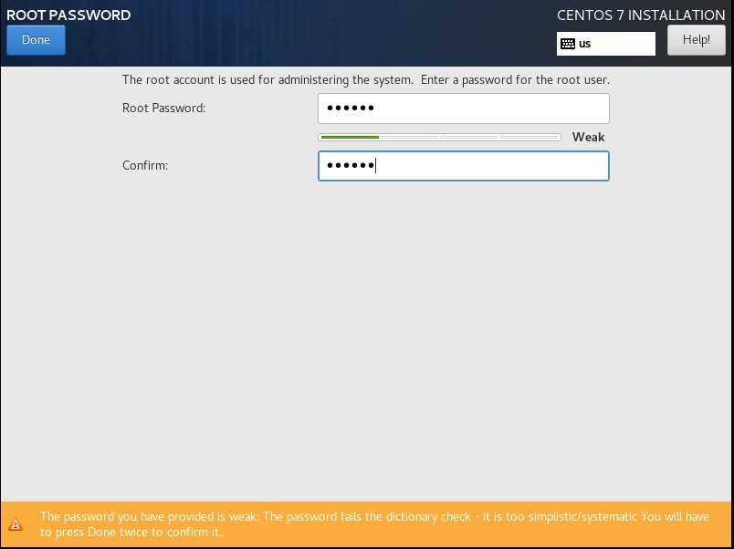Click the Confirm: label
The width and height of the screenshot is (734, 549).
[145, 166]
